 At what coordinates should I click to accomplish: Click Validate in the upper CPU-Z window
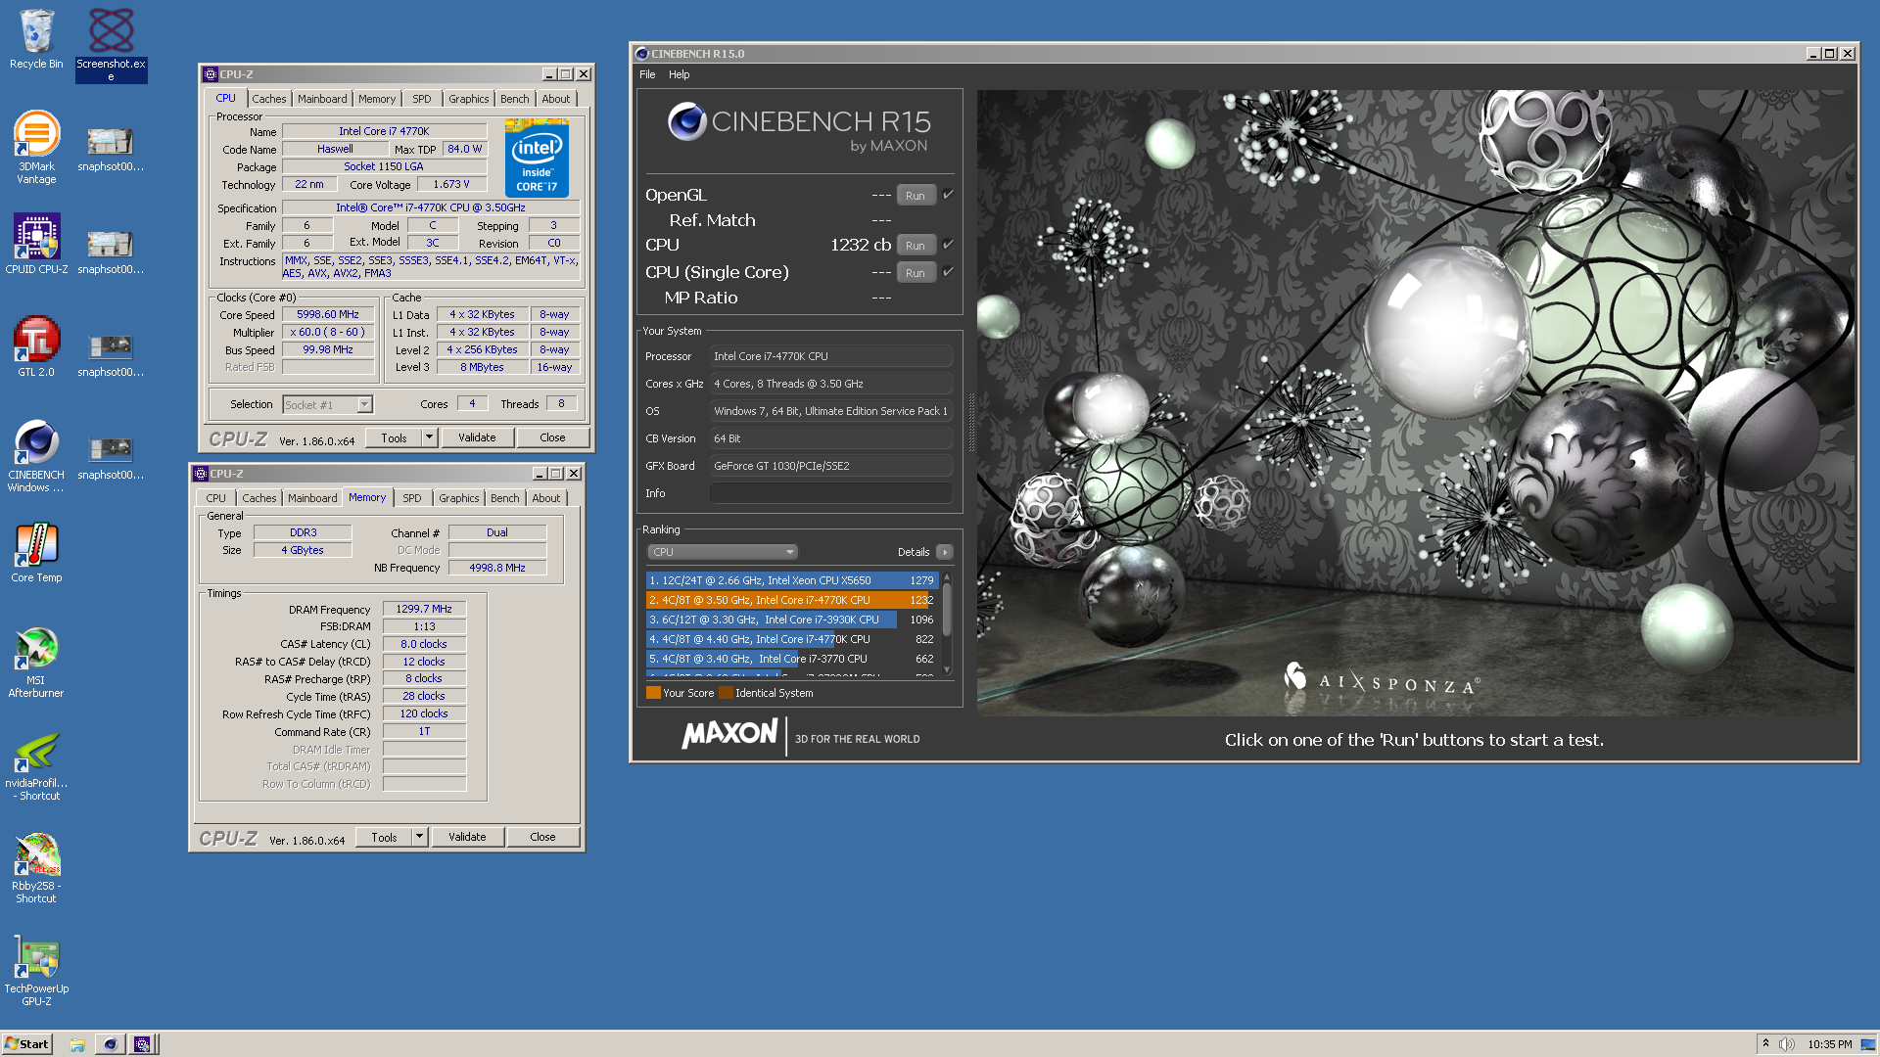[x=477, y=437]
